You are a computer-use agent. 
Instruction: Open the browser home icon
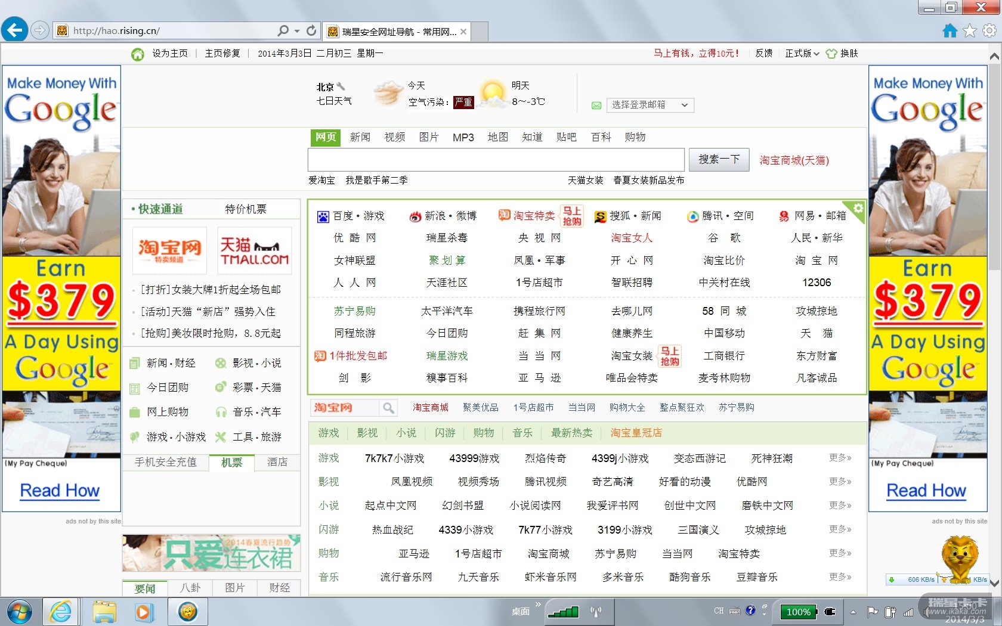point(950,30)
